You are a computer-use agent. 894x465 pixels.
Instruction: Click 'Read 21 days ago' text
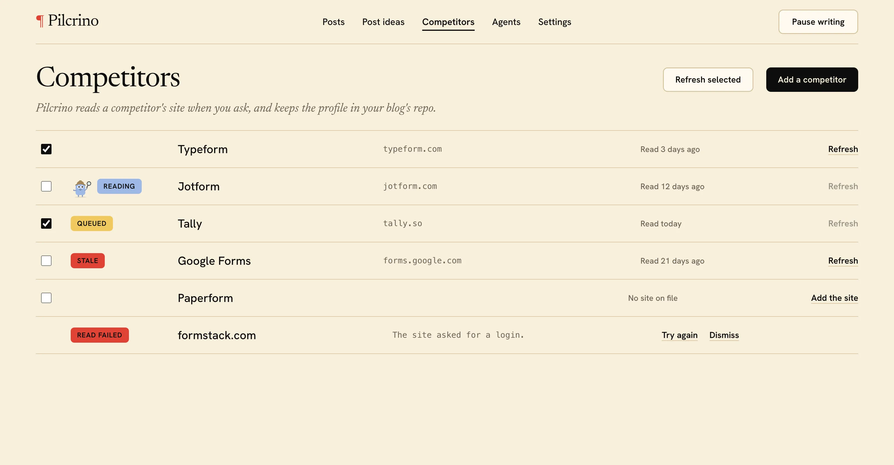(x=672, y=261)
